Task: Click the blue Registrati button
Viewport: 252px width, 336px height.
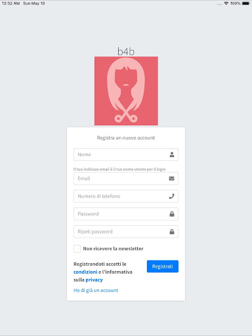Action: click(163, 266)
